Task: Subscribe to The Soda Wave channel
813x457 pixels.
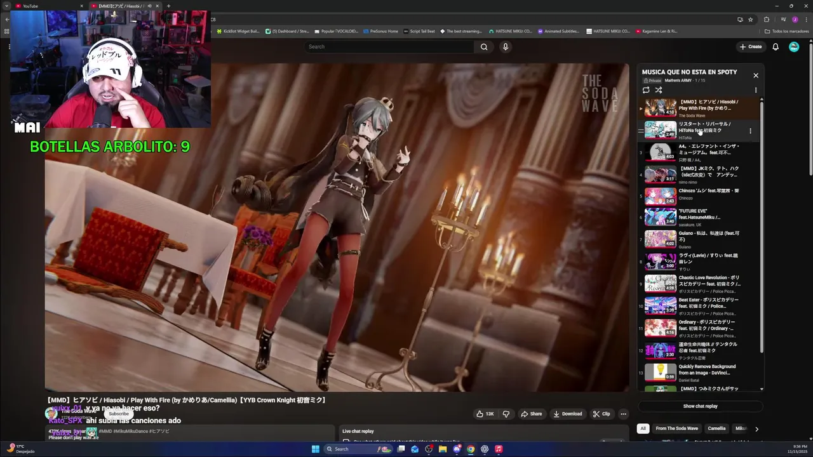Action: 118,414
